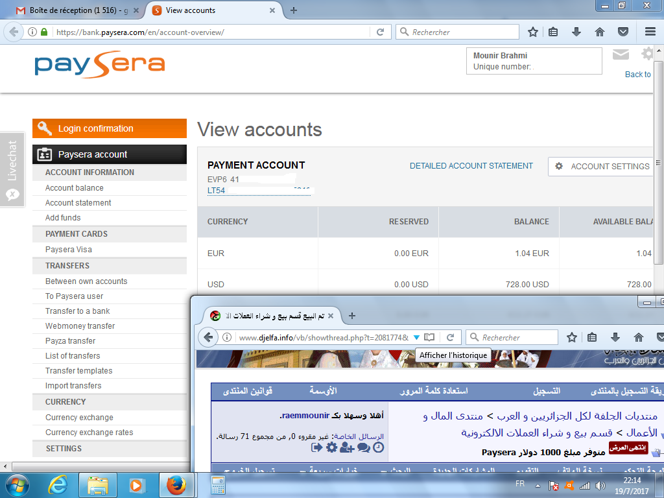The image size is (664, 498).
Task: Click the Paysera page vertical scrollbar
Action: pyautogui.click(x=658, y=163)
